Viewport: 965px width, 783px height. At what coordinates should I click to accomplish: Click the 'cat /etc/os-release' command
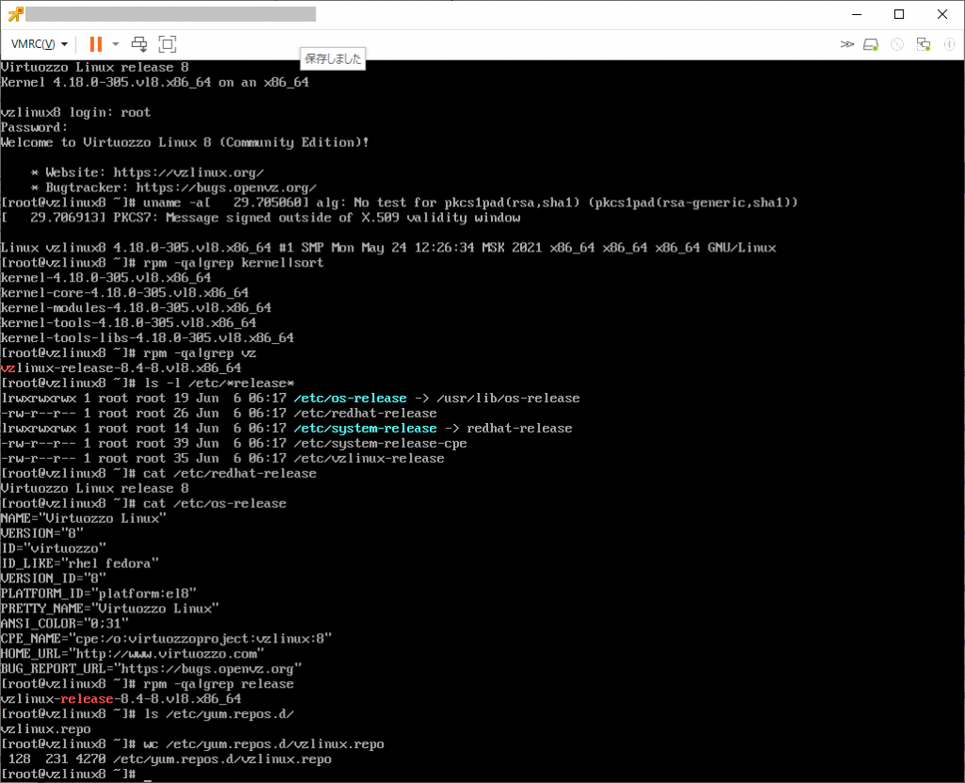(x=215, y=503)
